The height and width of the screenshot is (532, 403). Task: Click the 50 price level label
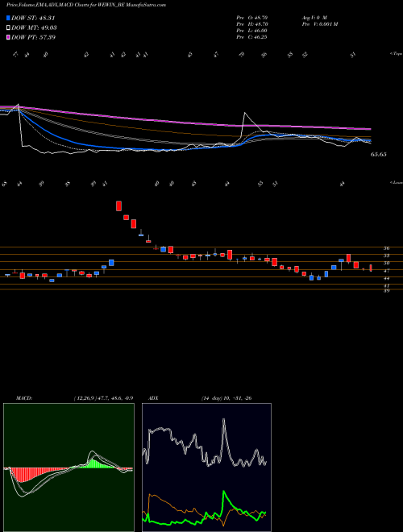[386, 263]
